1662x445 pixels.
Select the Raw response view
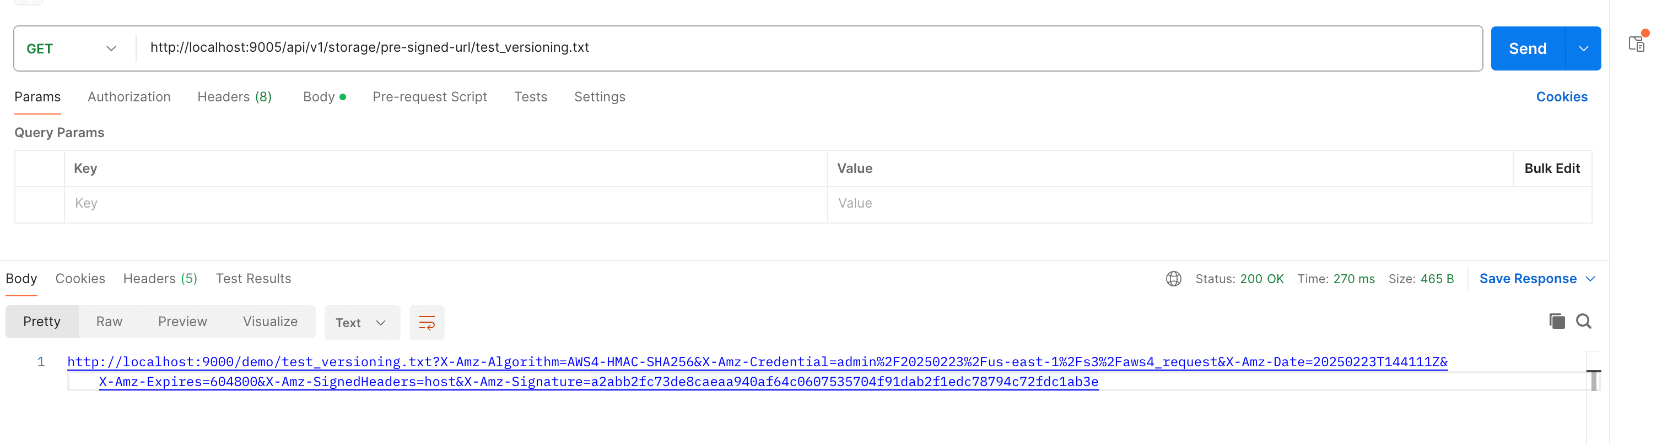click(109, 321)
